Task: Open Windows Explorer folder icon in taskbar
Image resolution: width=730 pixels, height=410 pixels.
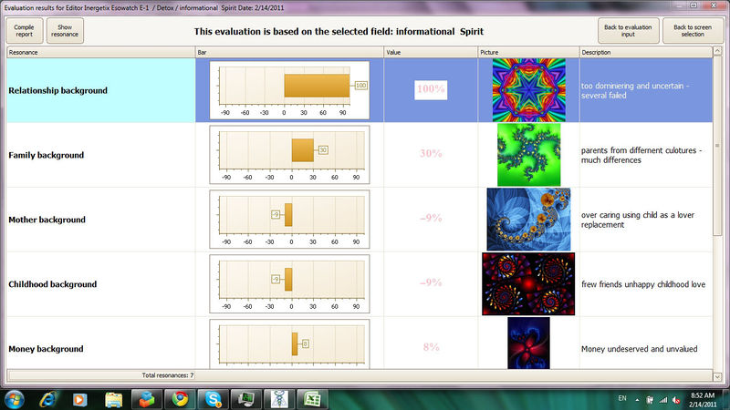Action: (x=114, y=398)
